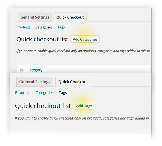Click the white Category table header row
This screenshot has height=146, width=162.
tap(94, 69)
